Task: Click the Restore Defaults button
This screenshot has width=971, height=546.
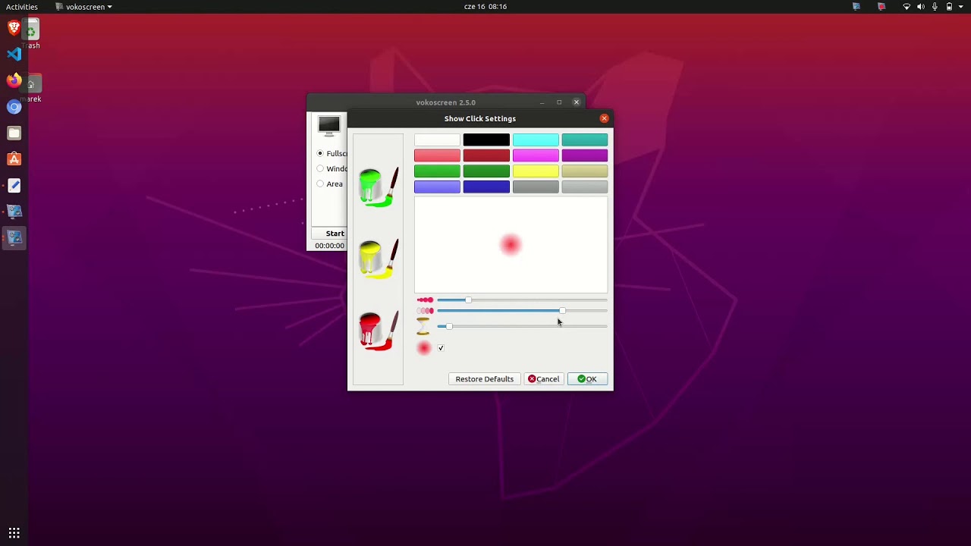Action: click(485, 379)
